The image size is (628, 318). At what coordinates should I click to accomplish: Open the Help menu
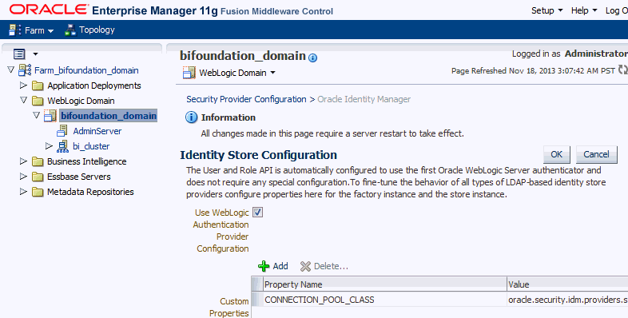click(584, 11)
